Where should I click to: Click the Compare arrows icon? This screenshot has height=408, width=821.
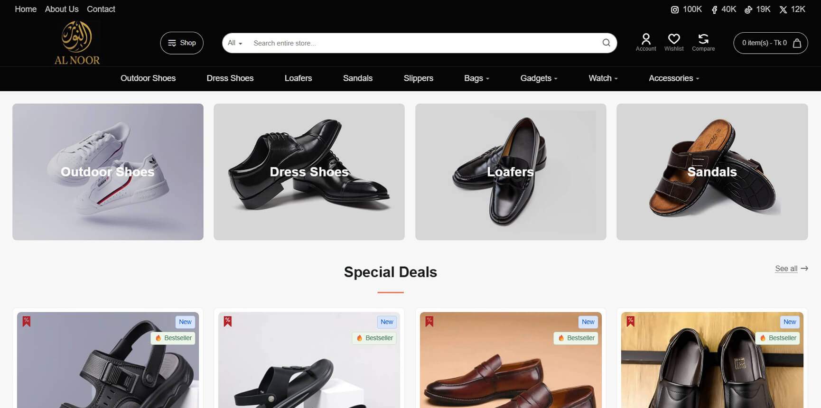703,39
